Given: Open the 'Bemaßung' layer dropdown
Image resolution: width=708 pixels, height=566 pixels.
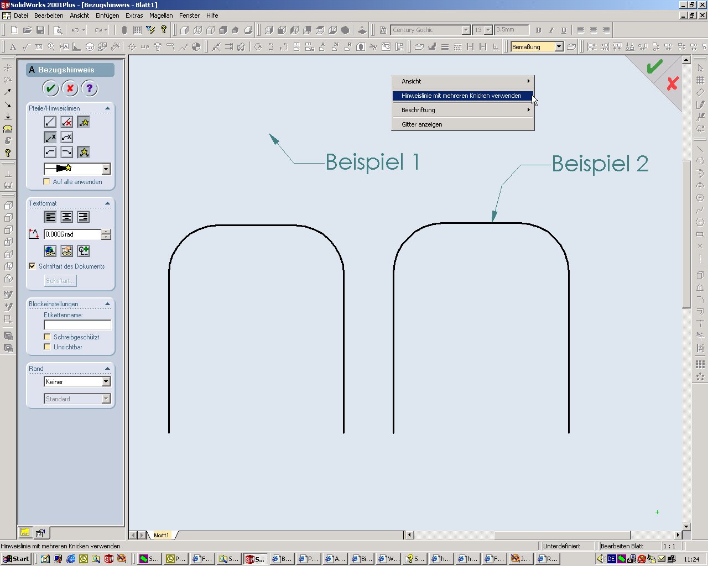Looking at the screenshot, I should (x=559, y=47).
